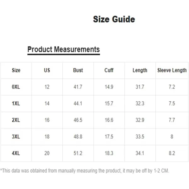The width and height of the screenshot is (189, 189).
Task: Click the Product Measurements heading
Action: coord(64,49)
